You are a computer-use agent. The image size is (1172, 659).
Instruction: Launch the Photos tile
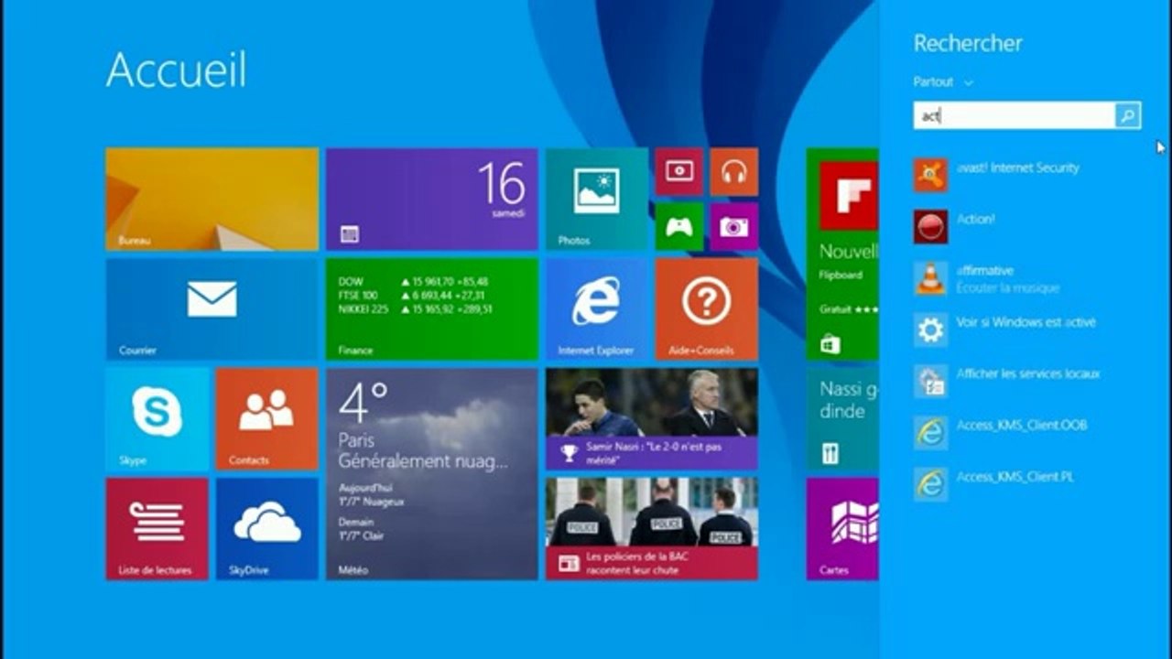click(597, 200)
